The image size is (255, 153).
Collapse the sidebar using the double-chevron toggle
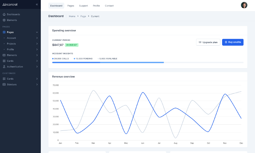click(x=37, y=4)
